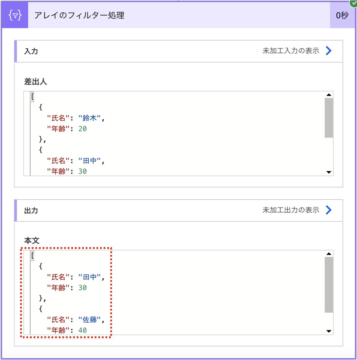
Task: Click the 佐藤 value in output body
Action: tap(90, 320)
